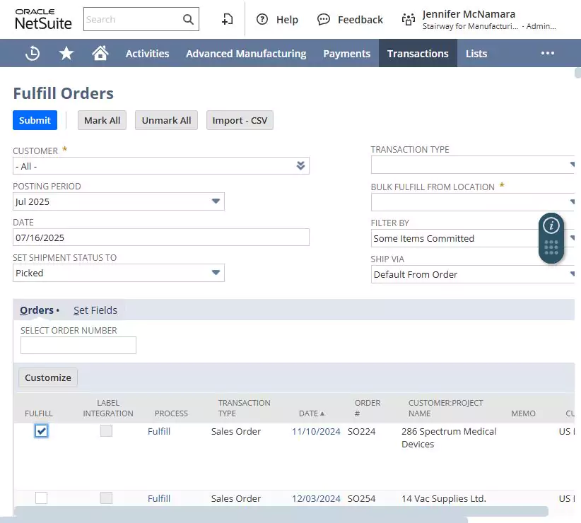Expand the Customer selection list

tap(300, 165)
